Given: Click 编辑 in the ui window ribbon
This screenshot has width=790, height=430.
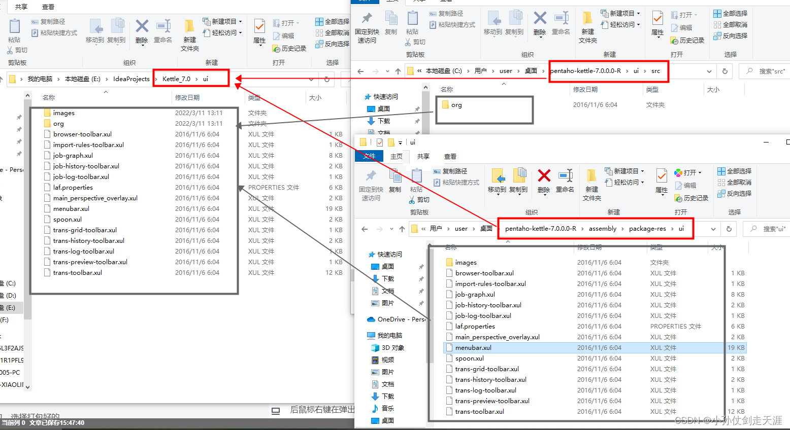Looking at the screenshot, I should (x=685, y=186).
